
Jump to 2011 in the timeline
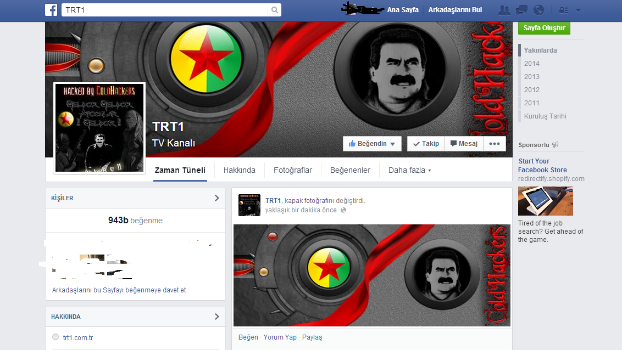[x=531, y=103]
